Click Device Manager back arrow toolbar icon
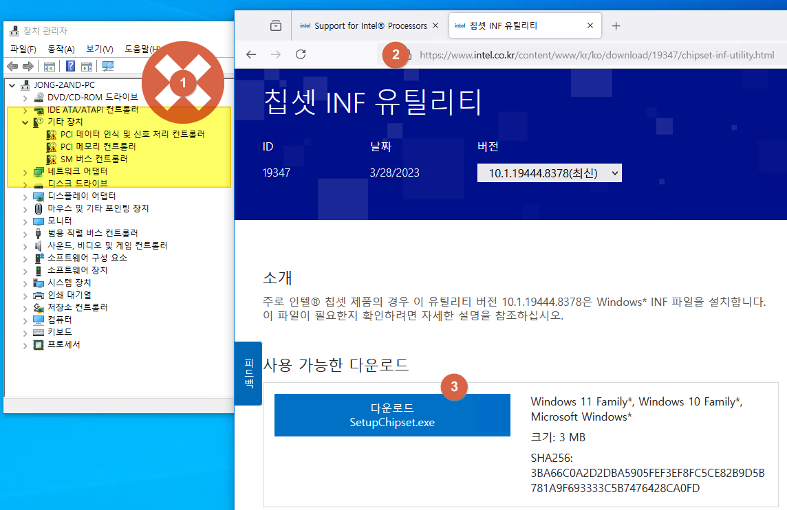 12,66
